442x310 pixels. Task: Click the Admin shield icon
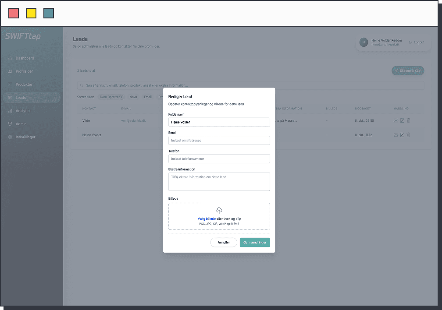pos(10,124)
